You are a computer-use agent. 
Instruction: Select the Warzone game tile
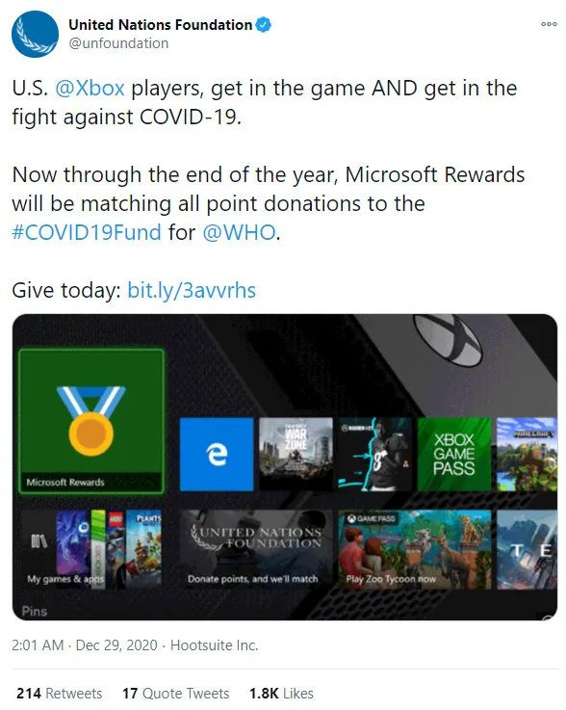click(x=296, y=454)
